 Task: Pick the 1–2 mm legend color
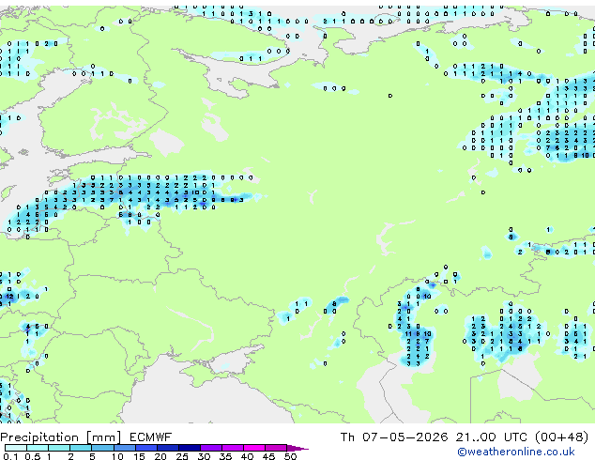(59, 448)
